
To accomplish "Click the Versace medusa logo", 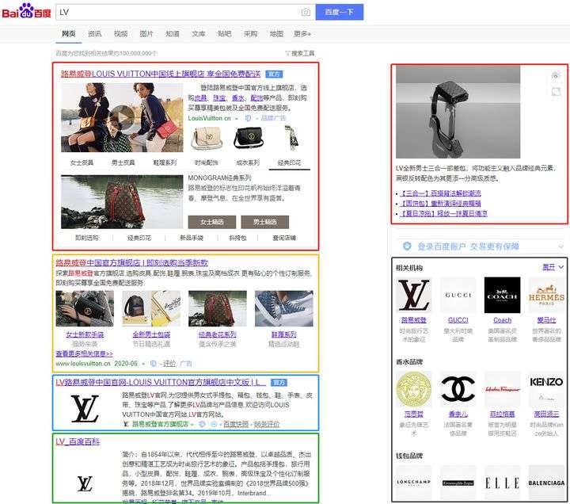I will [x=414, y=388].
